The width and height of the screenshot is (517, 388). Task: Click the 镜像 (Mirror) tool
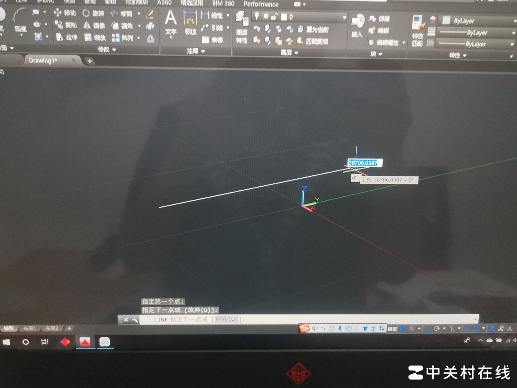(x=94, y=26)
